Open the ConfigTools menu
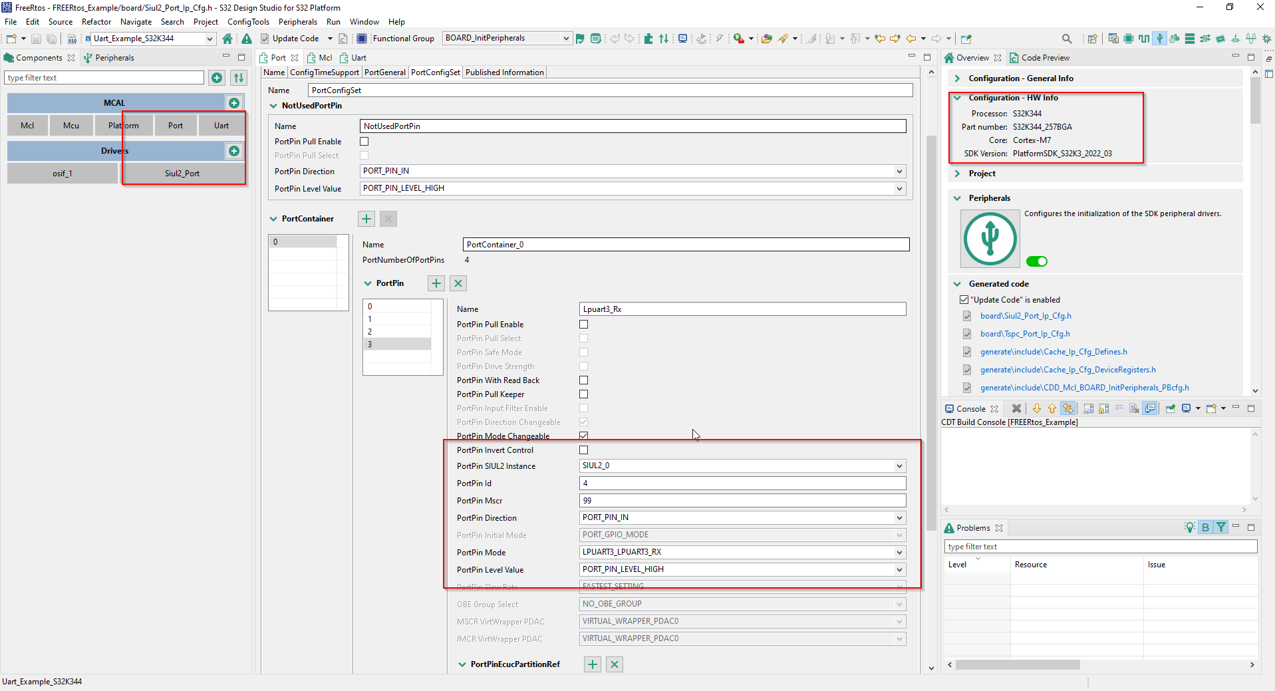The width and height of the screenshot is (1275, 691). coord(249,22)
